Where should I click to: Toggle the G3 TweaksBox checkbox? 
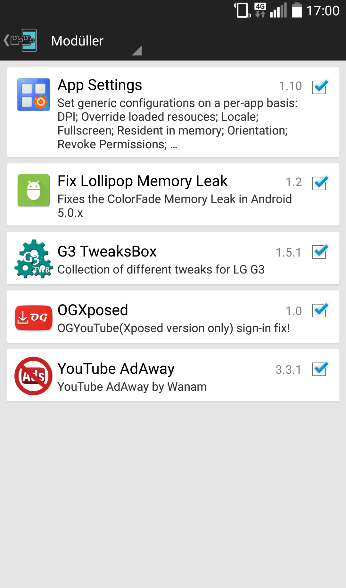tap(320, 251)
